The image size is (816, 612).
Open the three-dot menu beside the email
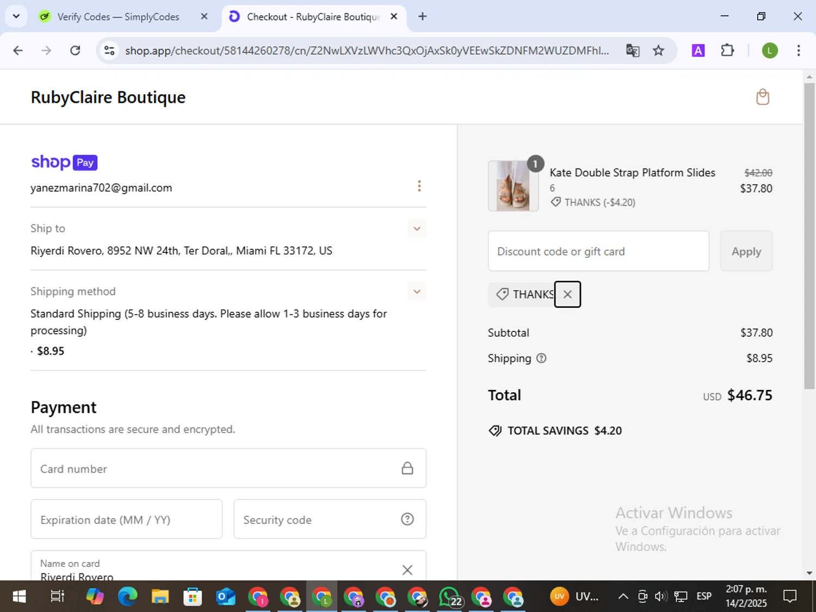[419, 186]
